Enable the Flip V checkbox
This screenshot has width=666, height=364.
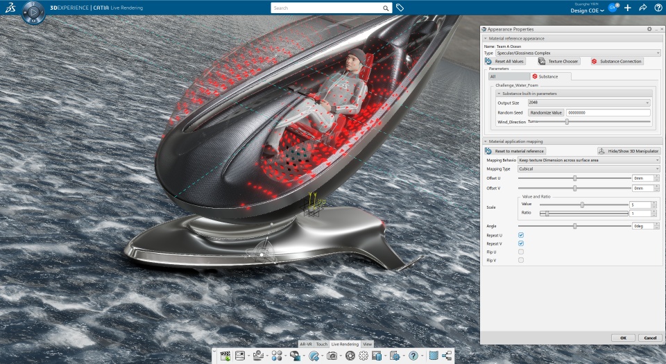coord(521,260)
